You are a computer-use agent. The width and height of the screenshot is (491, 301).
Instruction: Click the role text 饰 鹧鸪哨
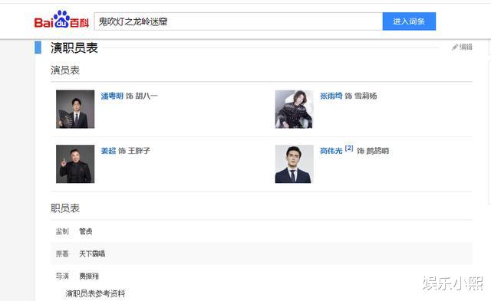(x=373, y=151)
